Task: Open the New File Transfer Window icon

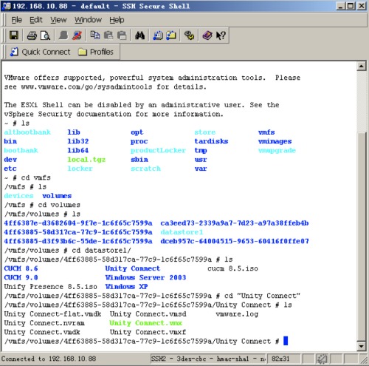Action: (171, 35)
